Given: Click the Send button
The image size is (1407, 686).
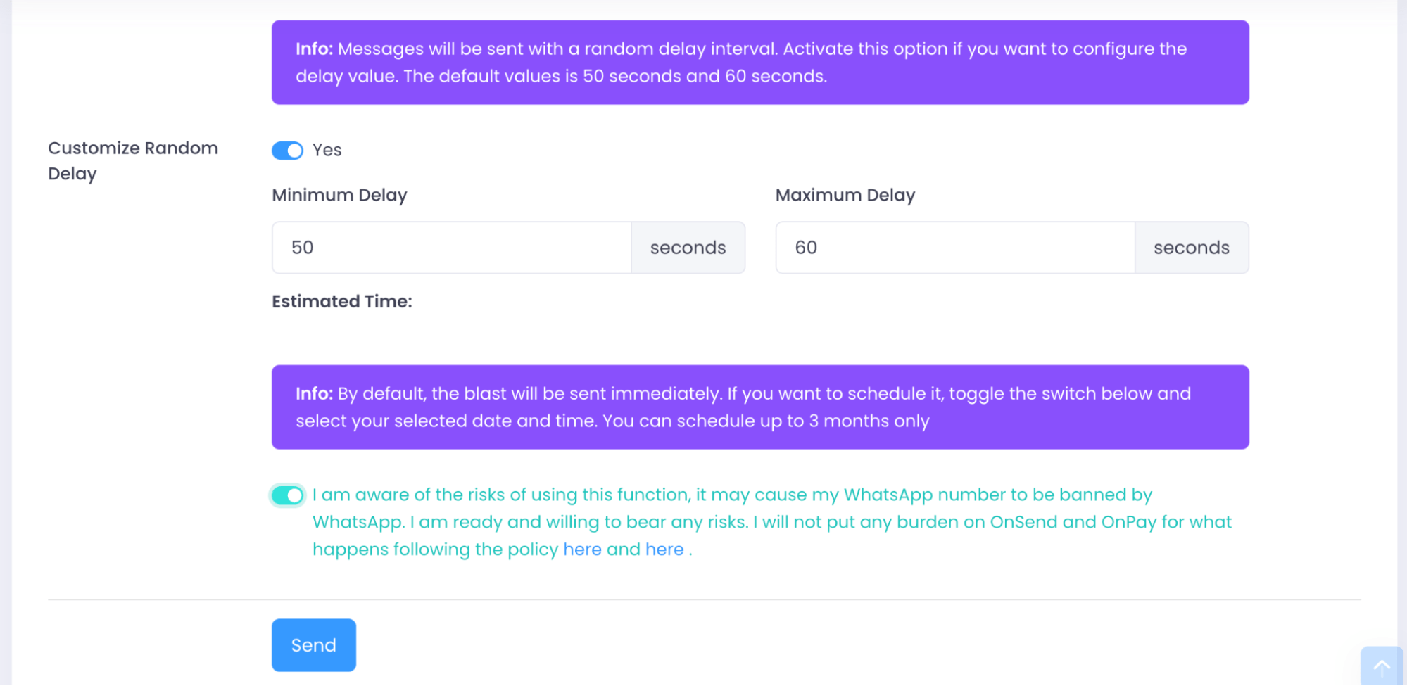Looking at the screenshot, I should pyautogui.click(x=314, y=645).
